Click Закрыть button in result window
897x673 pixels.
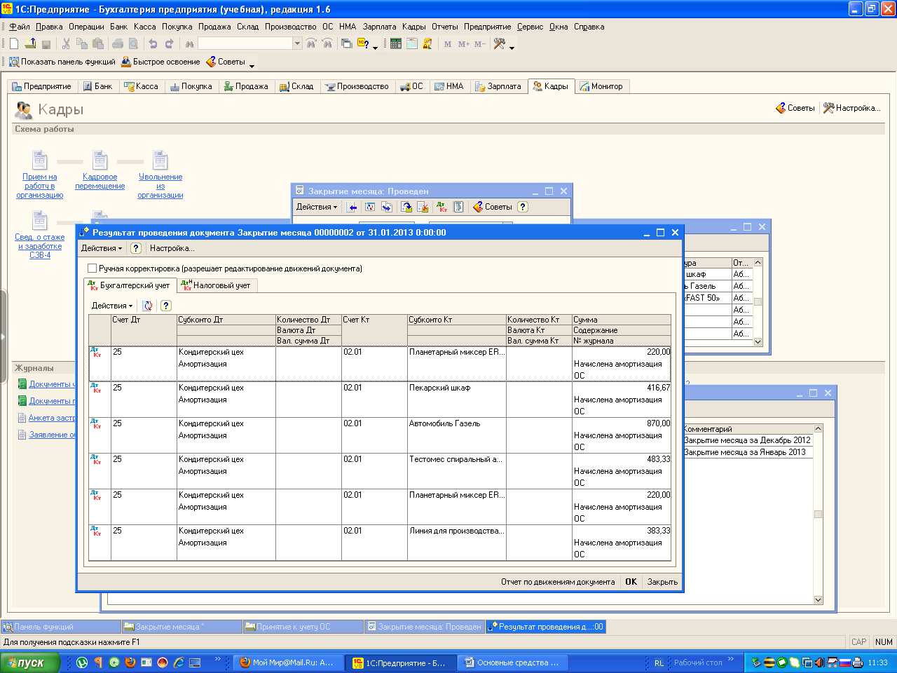click(662, 582)
